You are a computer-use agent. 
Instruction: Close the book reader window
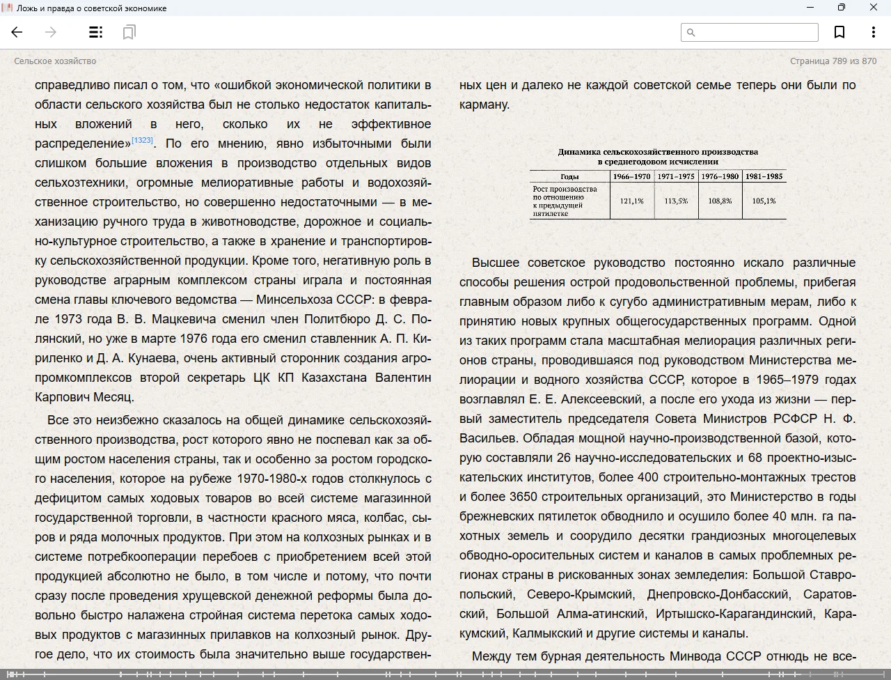point(873,8)
